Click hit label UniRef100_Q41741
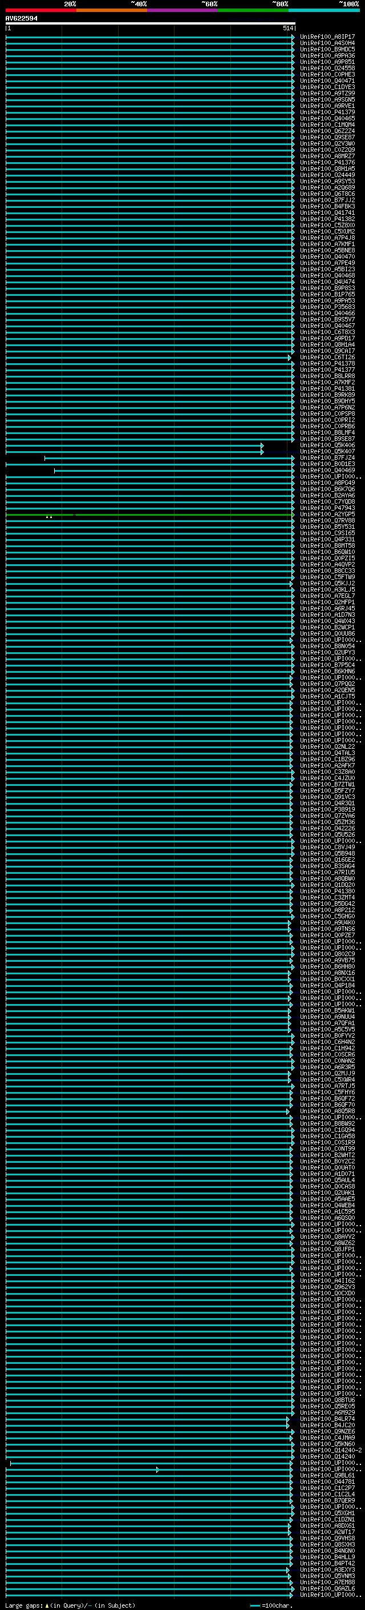The height and width of the screenshot is (1610, 365). (327, 212)
